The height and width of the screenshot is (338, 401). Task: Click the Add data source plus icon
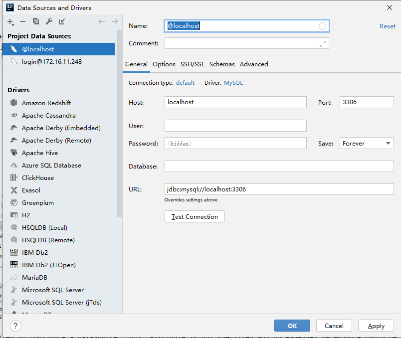click(x=10, y=22)
